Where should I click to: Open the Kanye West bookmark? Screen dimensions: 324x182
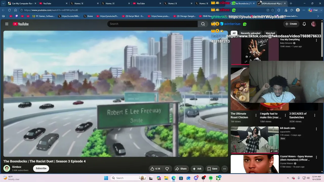click(x=133, y=16)
